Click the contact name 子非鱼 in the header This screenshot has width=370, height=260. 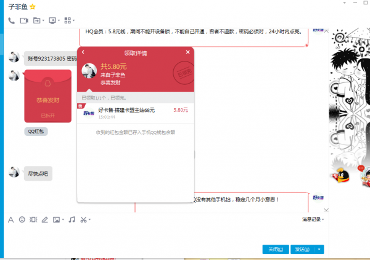coord(18,7)
